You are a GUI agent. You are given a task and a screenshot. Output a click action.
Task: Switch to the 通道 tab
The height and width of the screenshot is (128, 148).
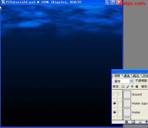[x=127, y=76]
